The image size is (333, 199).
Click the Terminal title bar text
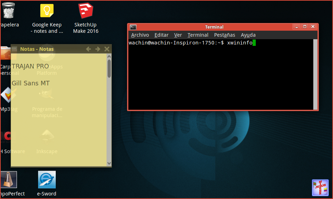point(214,27)
